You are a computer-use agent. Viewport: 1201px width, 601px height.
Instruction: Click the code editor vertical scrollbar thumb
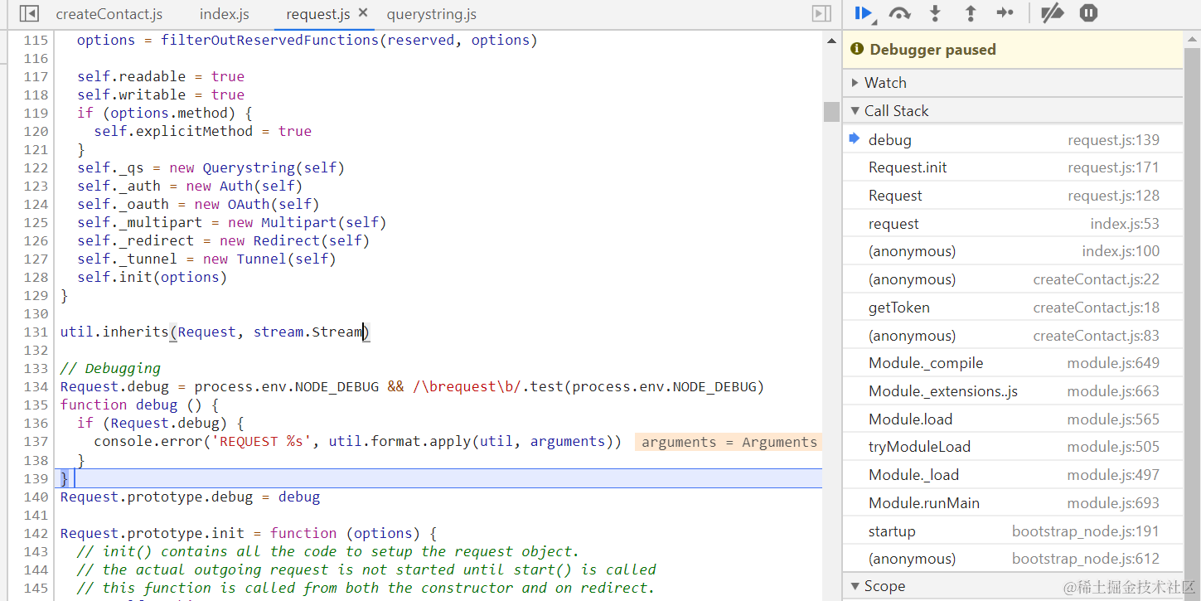[x=831, y=112]
